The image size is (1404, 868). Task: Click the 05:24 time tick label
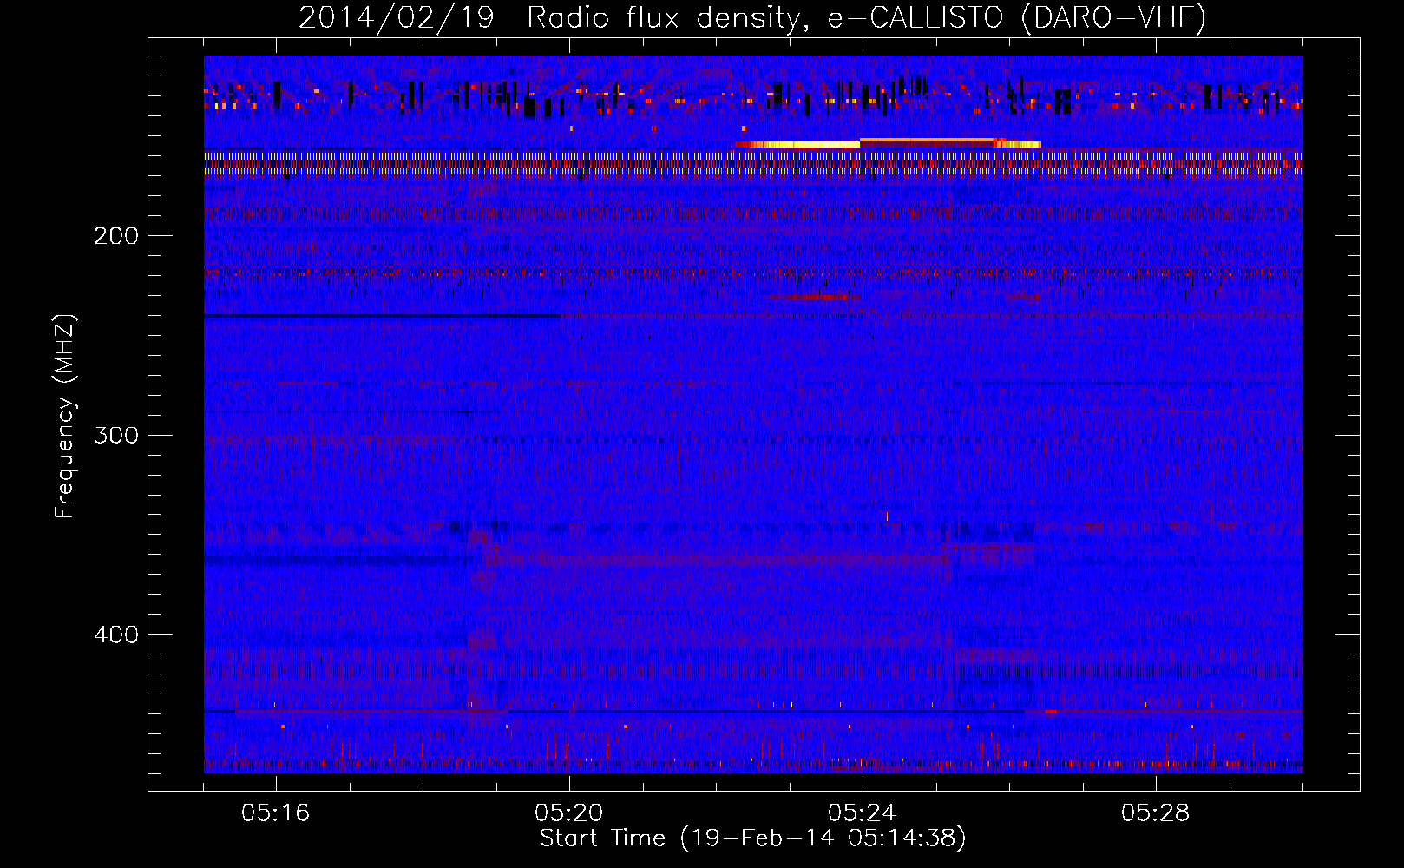coord(863,813)
